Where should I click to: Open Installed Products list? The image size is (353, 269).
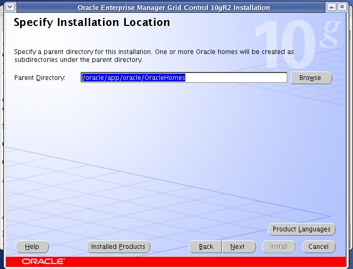point(118,247)
